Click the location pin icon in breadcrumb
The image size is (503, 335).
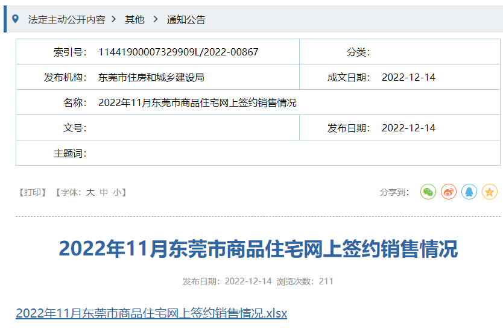coord(15,19)
